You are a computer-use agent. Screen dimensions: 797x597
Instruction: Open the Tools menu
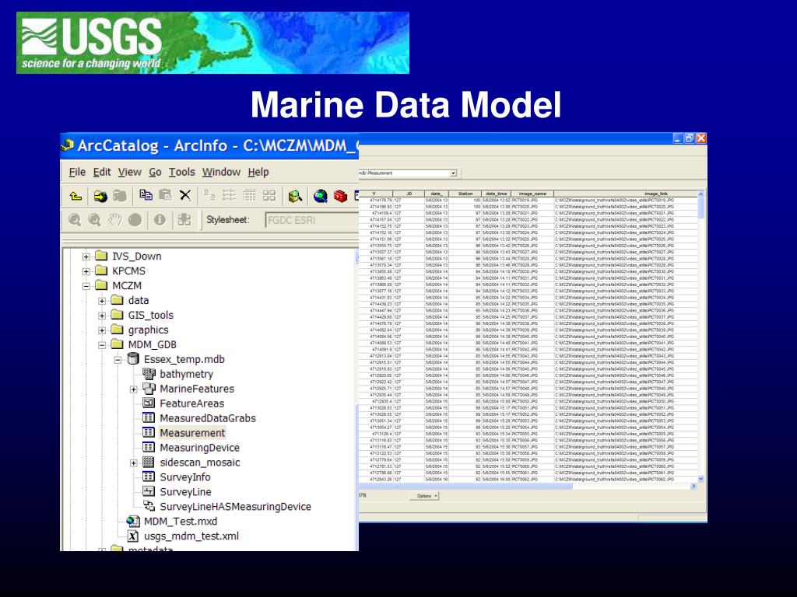[182, 172]
